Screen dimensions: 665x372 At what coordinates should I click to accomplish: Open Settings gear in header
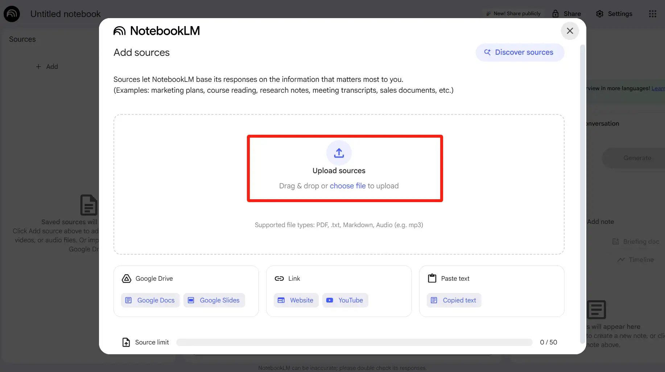coord(600,14)
